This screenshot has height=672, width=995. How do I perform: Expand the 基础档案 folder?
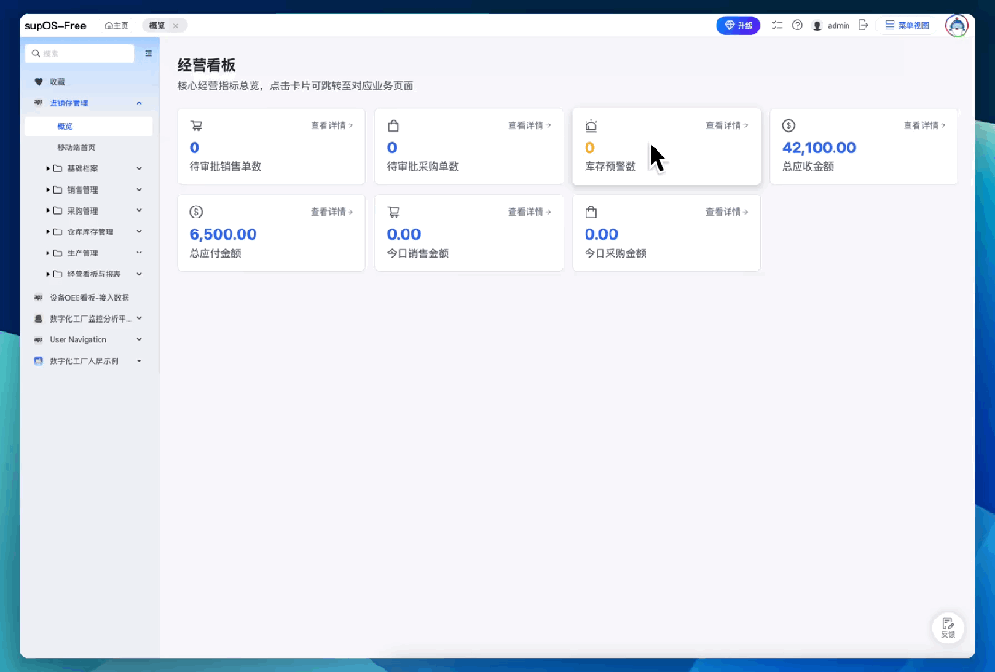[139, 168]
